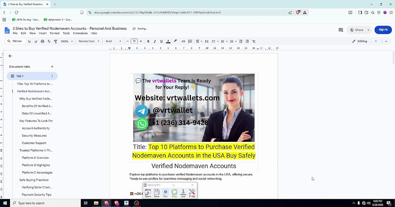Screen dimensions: 395x207
Task: Go to 'Security Measures' outline heading
Action: (x=34, y=136)
